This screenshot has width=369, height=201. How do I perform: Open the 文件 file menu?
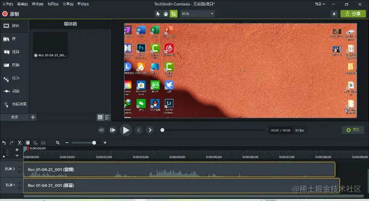[x=8, y=4]
